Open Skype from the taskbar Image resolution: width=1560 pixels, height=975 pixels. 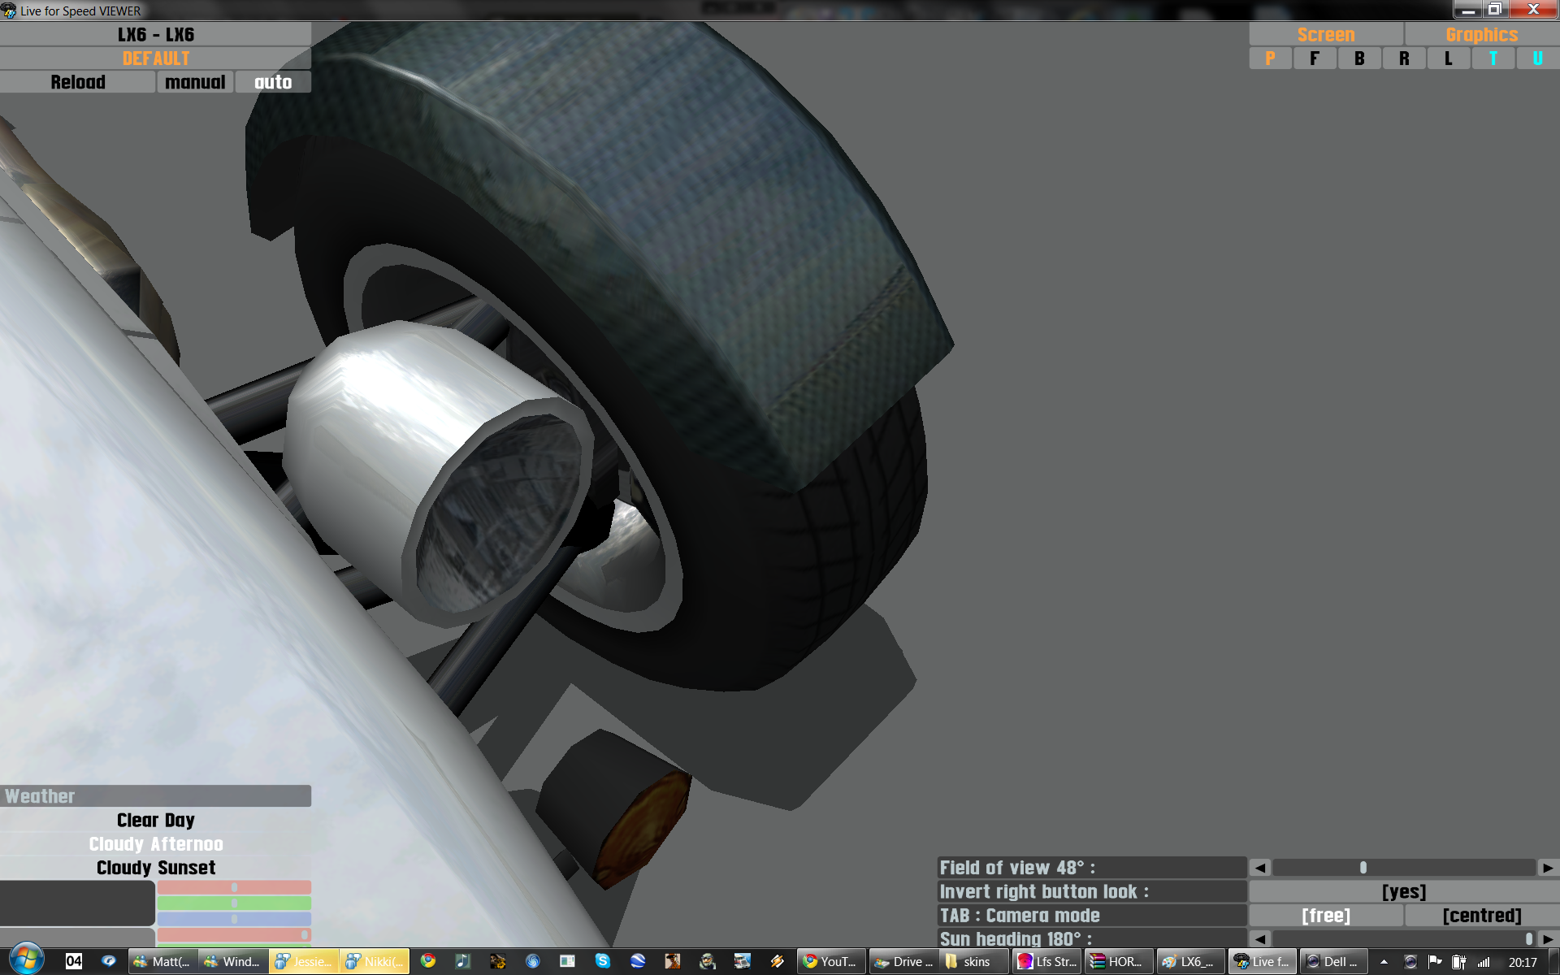[602, 961]
